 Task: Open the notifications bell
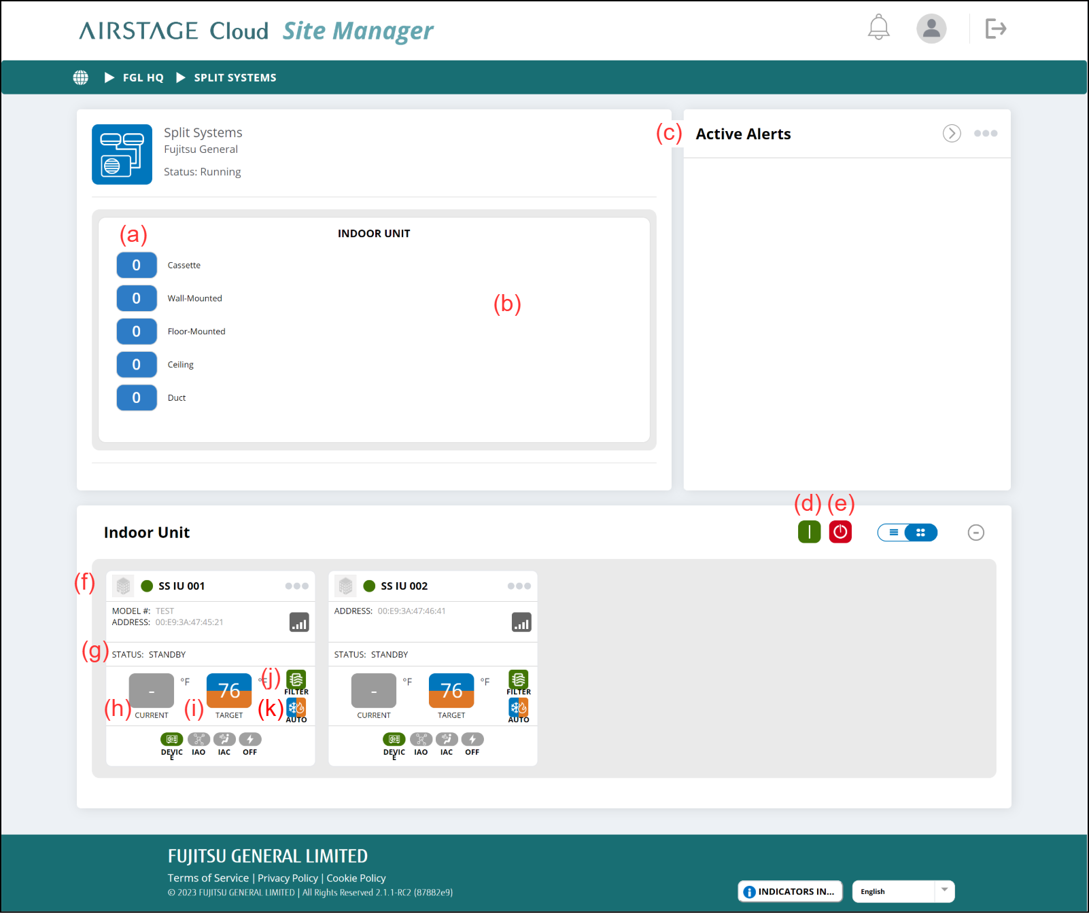878,28
